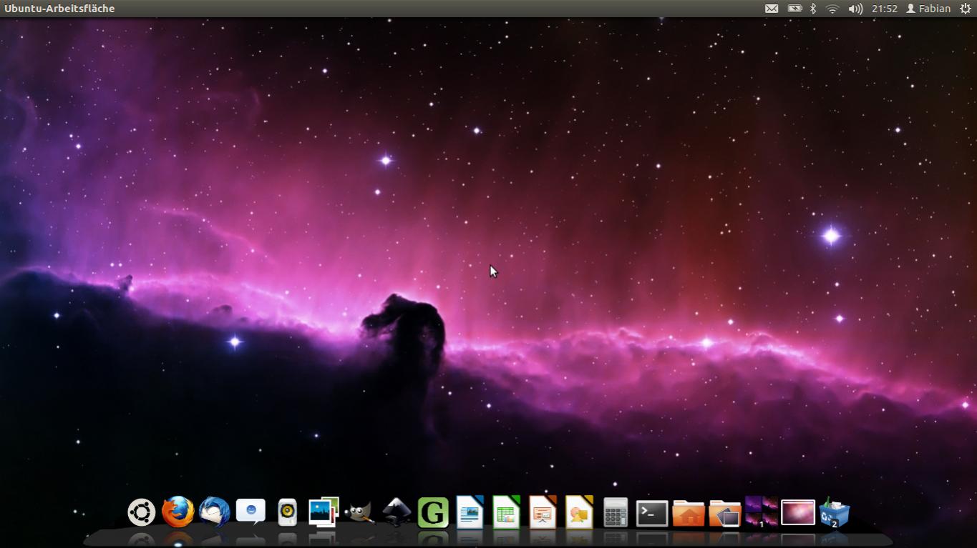Launch Firefox from the dock

177,512
